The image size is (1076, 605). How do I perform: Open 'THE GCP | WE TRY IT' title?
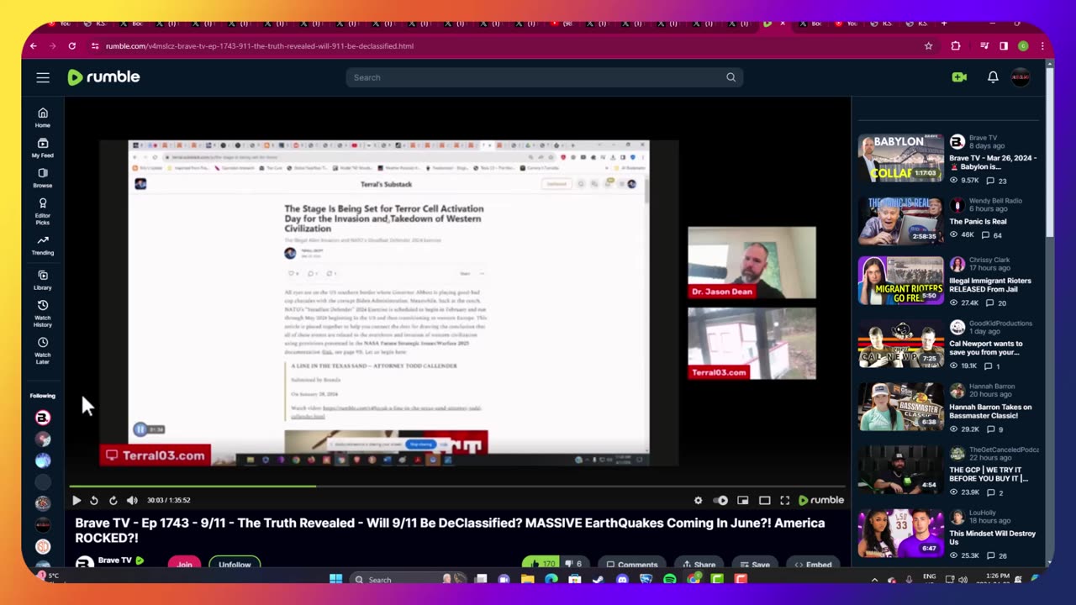[989, 474]
